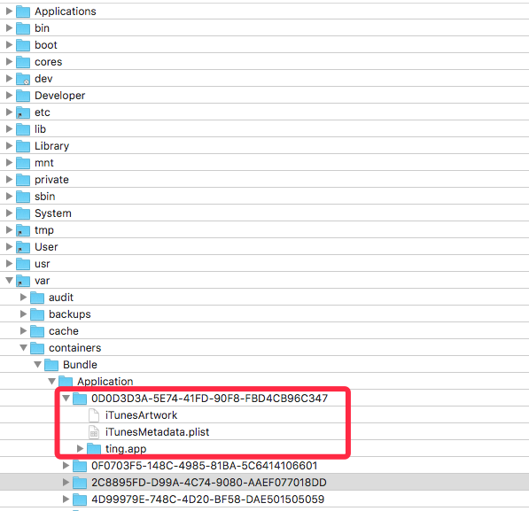Collapse the 0D0D3D3A-5E74 folder
529x511 pixels.
[x=66, y=398]
